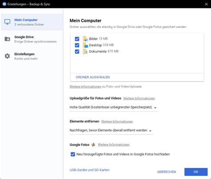Screen dimensions: 211x179
Task: Uncheck the Dokumente folder checkbox
Action: tap(77, 52)
